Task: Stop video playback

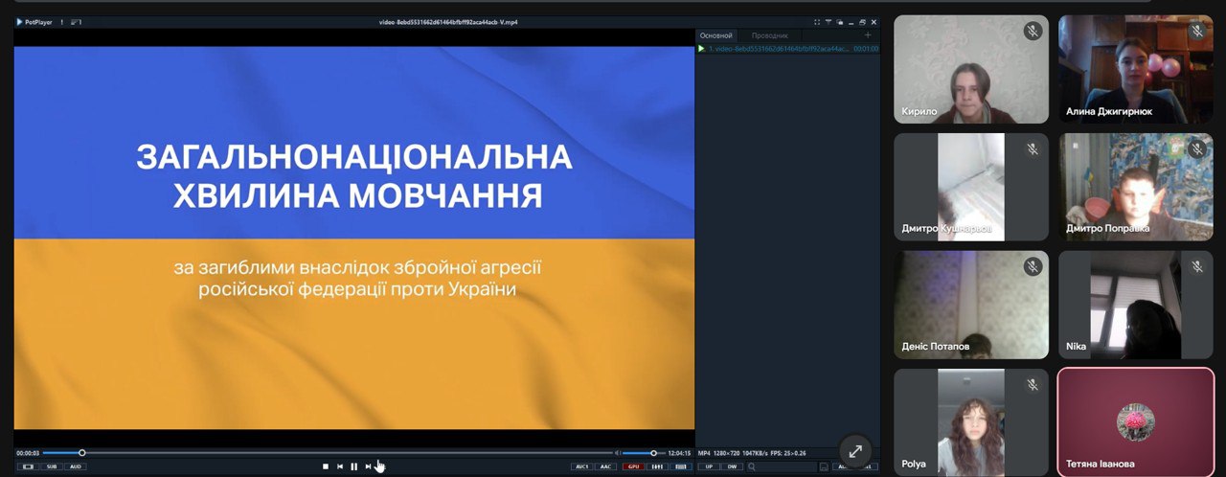Action: pyautogui.click(x=326, y=466)
